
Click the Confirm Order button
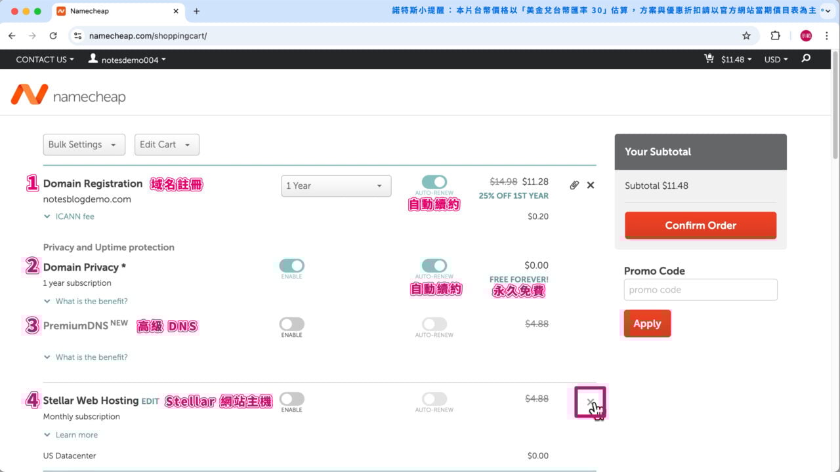700,226
